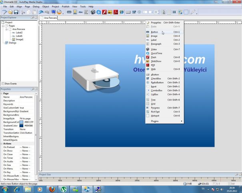Screen dimensions: 242x193
Task: Click the On Show action value
Action: point(25,151)
